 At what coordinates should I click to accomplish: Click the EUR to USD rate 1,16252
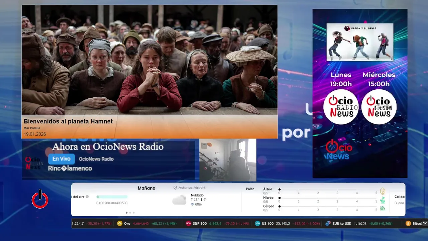pyautogui.click(x=360, y=224)
